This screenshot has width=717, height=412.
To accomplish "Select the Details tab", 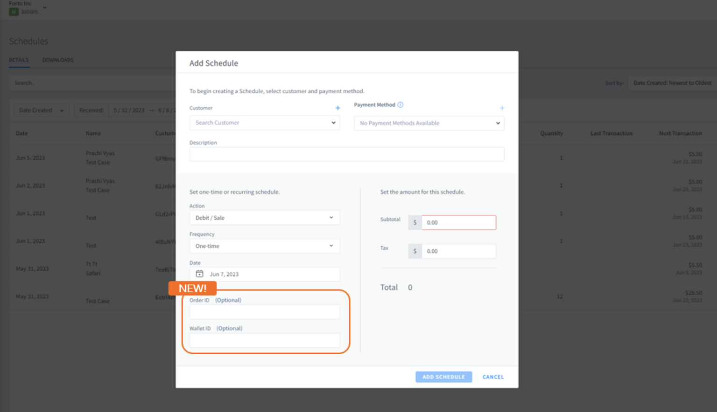I will 19,60.
